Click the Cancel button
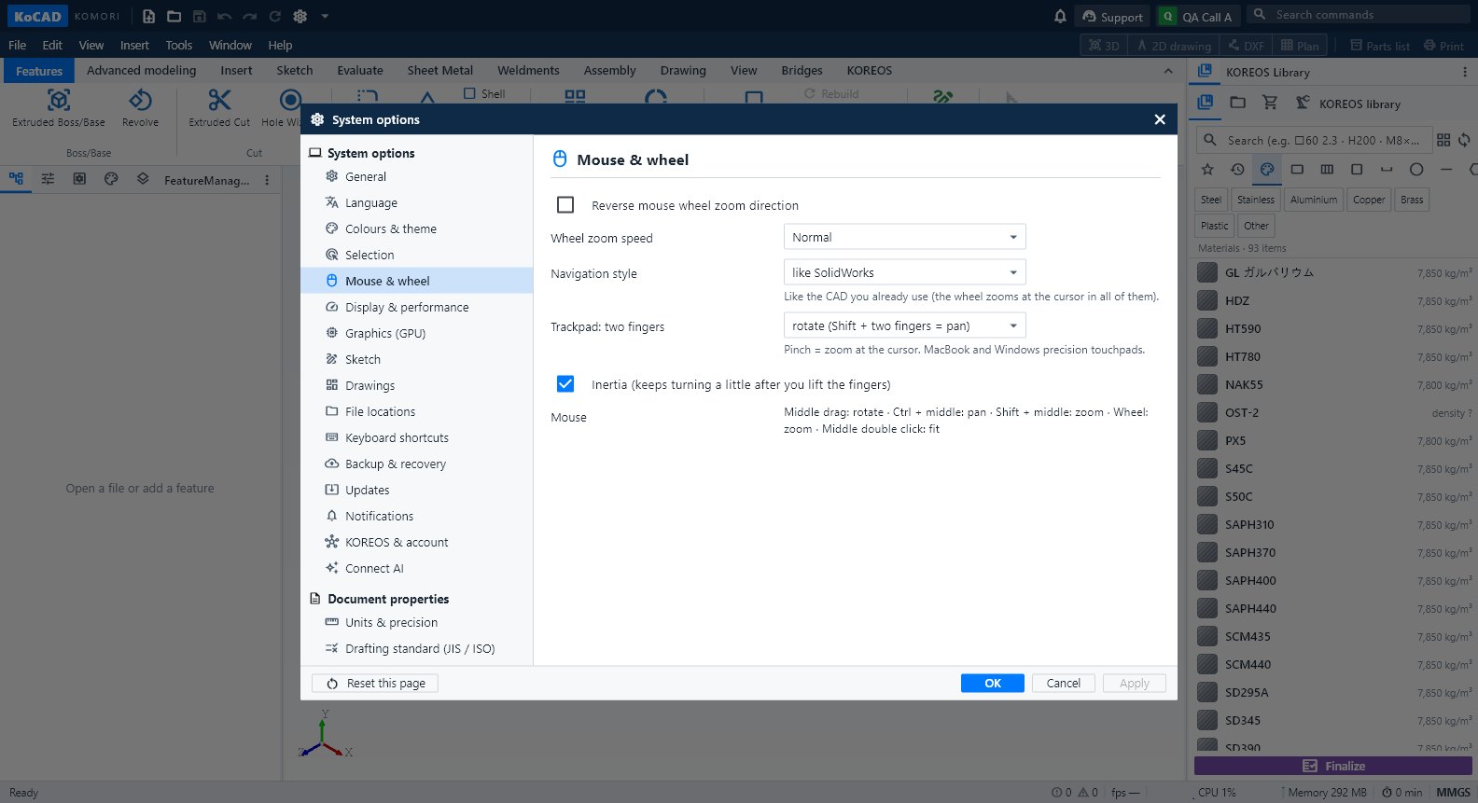Screen dimensions: 1478x803 (x=1063, y=683)
